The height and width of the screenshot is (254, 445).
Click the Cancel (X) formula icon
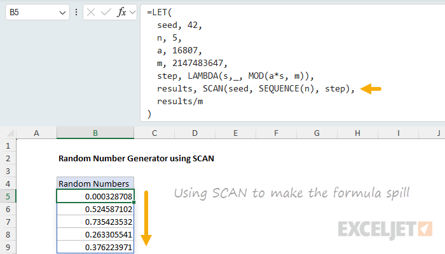[x=91, y=12]
